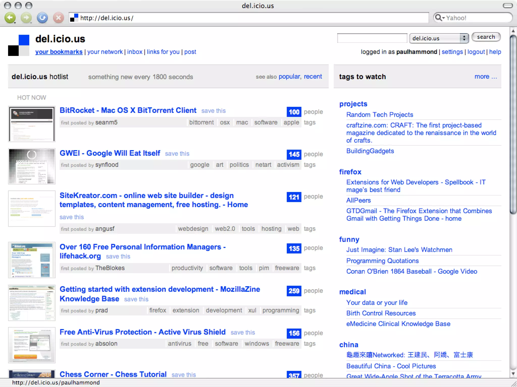Click 'save this' next to Active Virus Shield
Screen dimensions: 517x387
(243, 333)
